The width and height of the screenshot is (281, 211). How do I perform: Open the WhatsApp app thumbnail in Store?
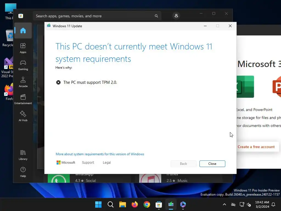[x=59, y=178]
